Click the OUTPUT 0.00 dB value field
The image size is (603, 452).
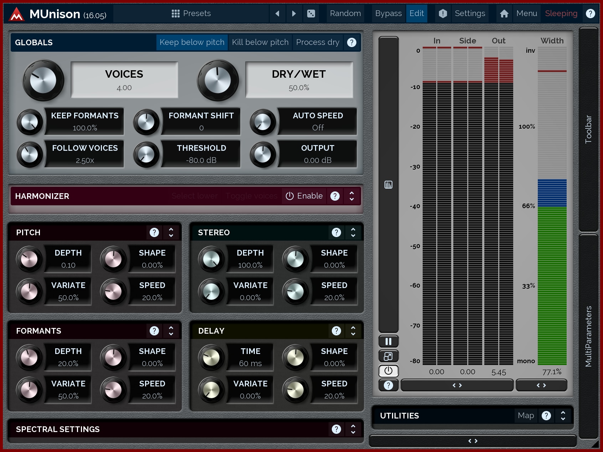click(x=318, y=154)
